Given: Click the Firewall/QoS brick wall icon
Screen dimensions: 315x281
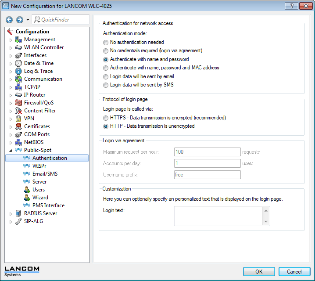Looking at the screenshot, I should click(x=18, y=103).
